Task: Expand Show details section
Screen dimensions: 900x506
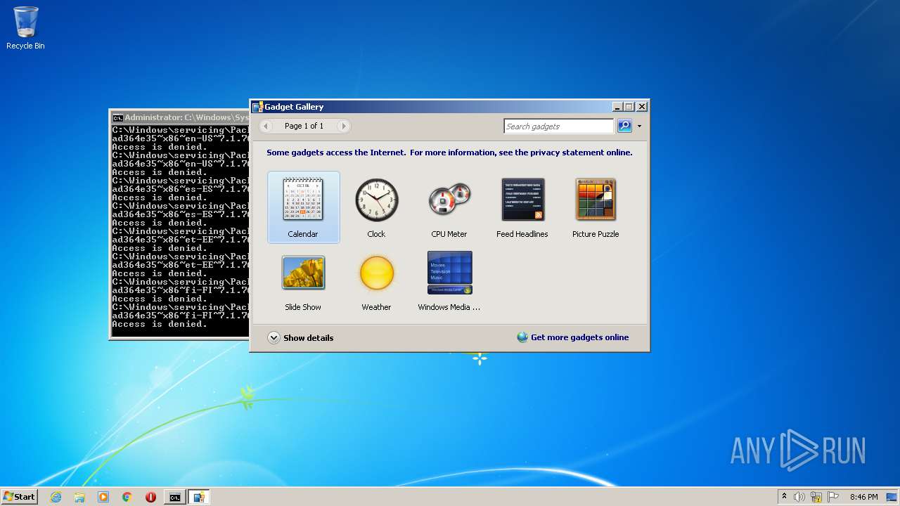Action: (x=301, y=337)
